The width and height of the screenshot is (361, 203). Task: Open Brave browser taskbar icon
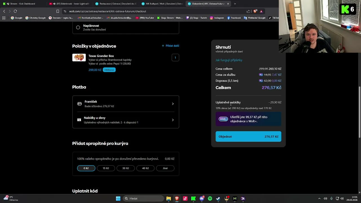177,198
